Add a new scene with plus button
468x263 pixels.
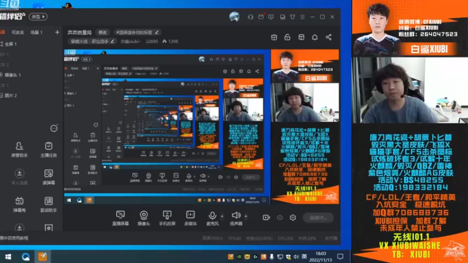coord(57,32)
